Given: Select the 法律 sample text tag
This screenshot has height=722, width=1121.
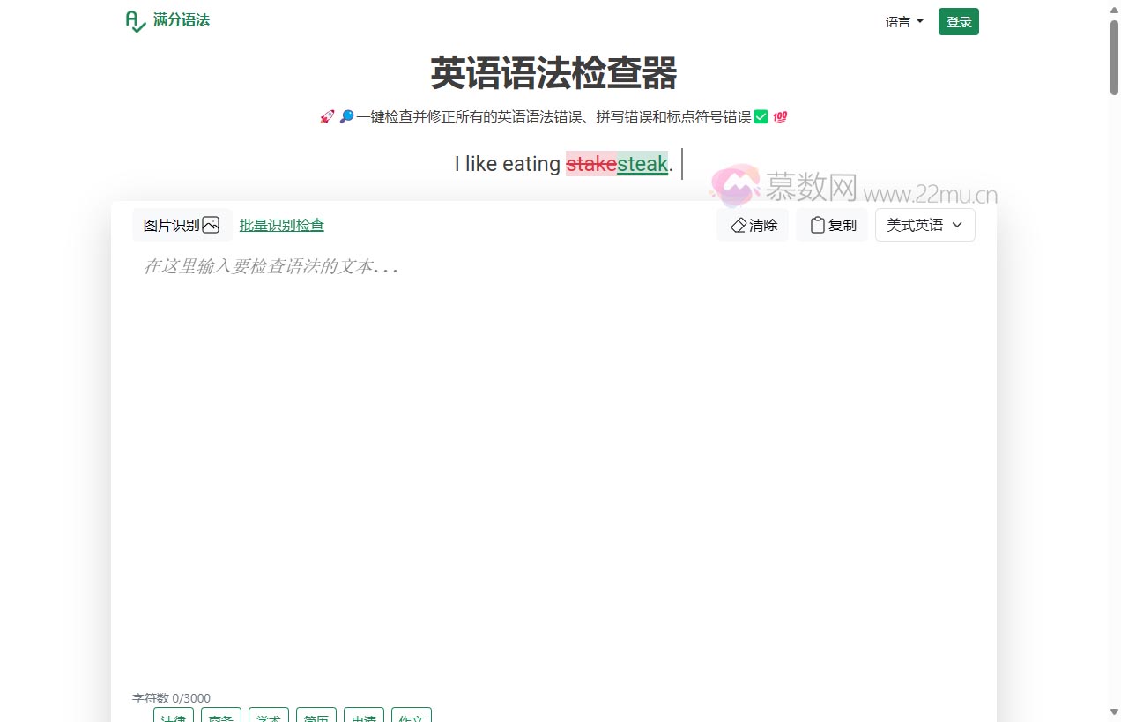Looking at the screenshot, I should click(x=173, y=718).
